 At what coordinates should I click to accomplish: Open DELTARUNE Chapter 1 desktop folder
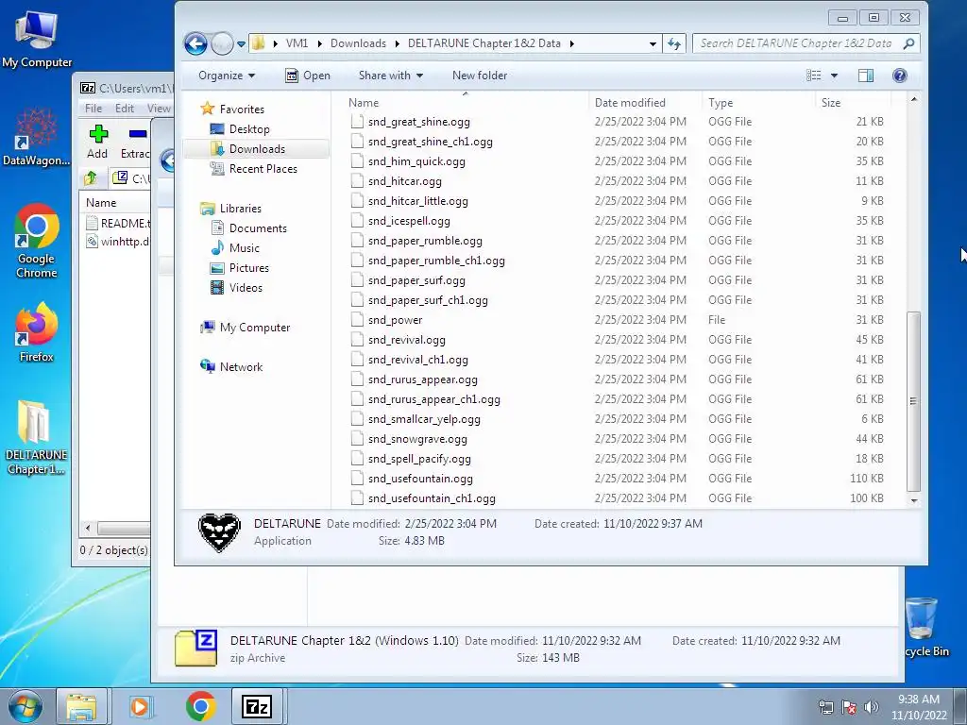36,438
